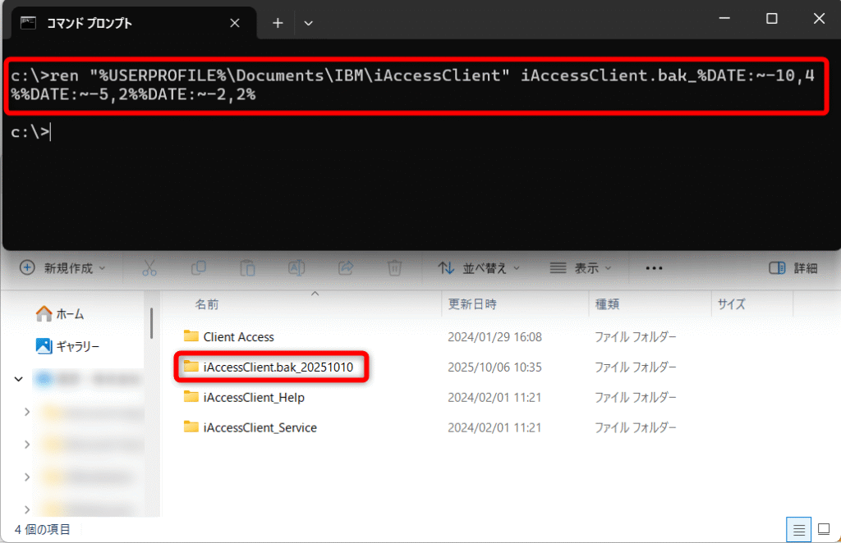This screenshot has height=543, width=841.
Task: Open the terminal profile dropdown chevron
Action: [309, 23]
